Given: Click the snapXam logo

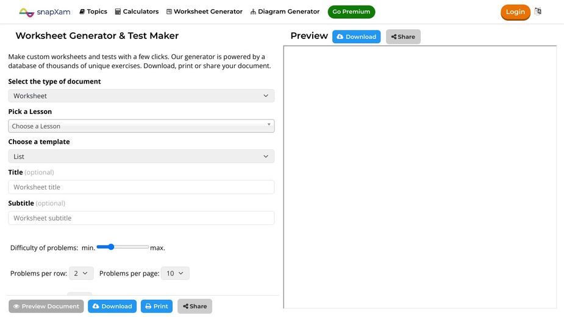Looking at the screenshot, I should (x=45, y=12).
